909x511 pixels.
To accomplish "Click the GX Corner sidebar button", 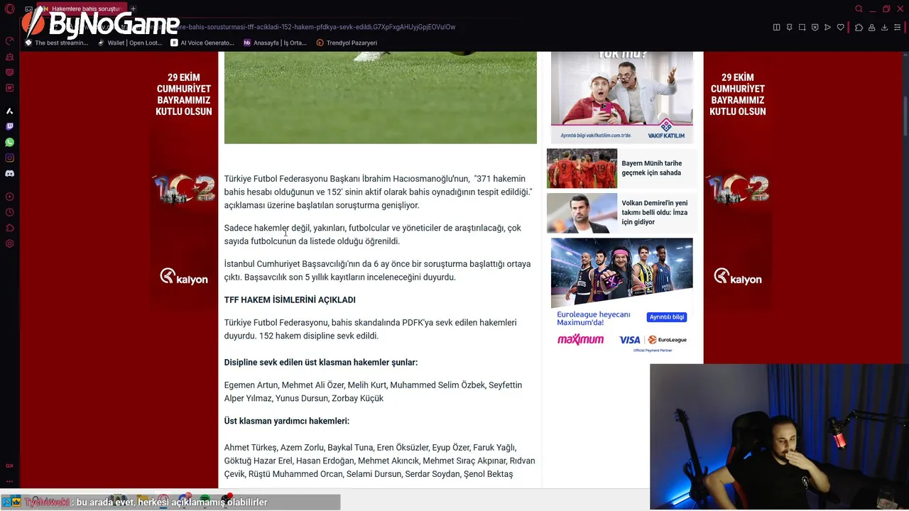I will pyautogui.click(x=9, y=466).
